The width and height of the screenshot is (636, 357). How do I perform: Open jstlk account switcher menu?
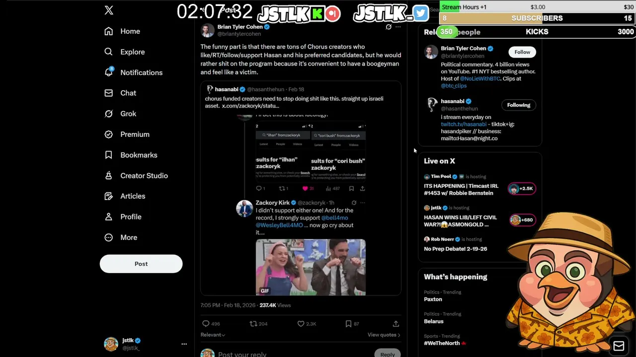pyautogui.click(x=184, y=344)
